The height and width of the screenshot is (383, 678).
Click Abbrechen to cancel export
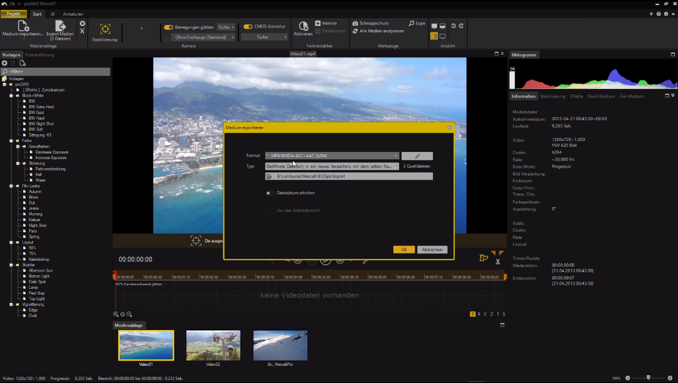pos(432,250)
